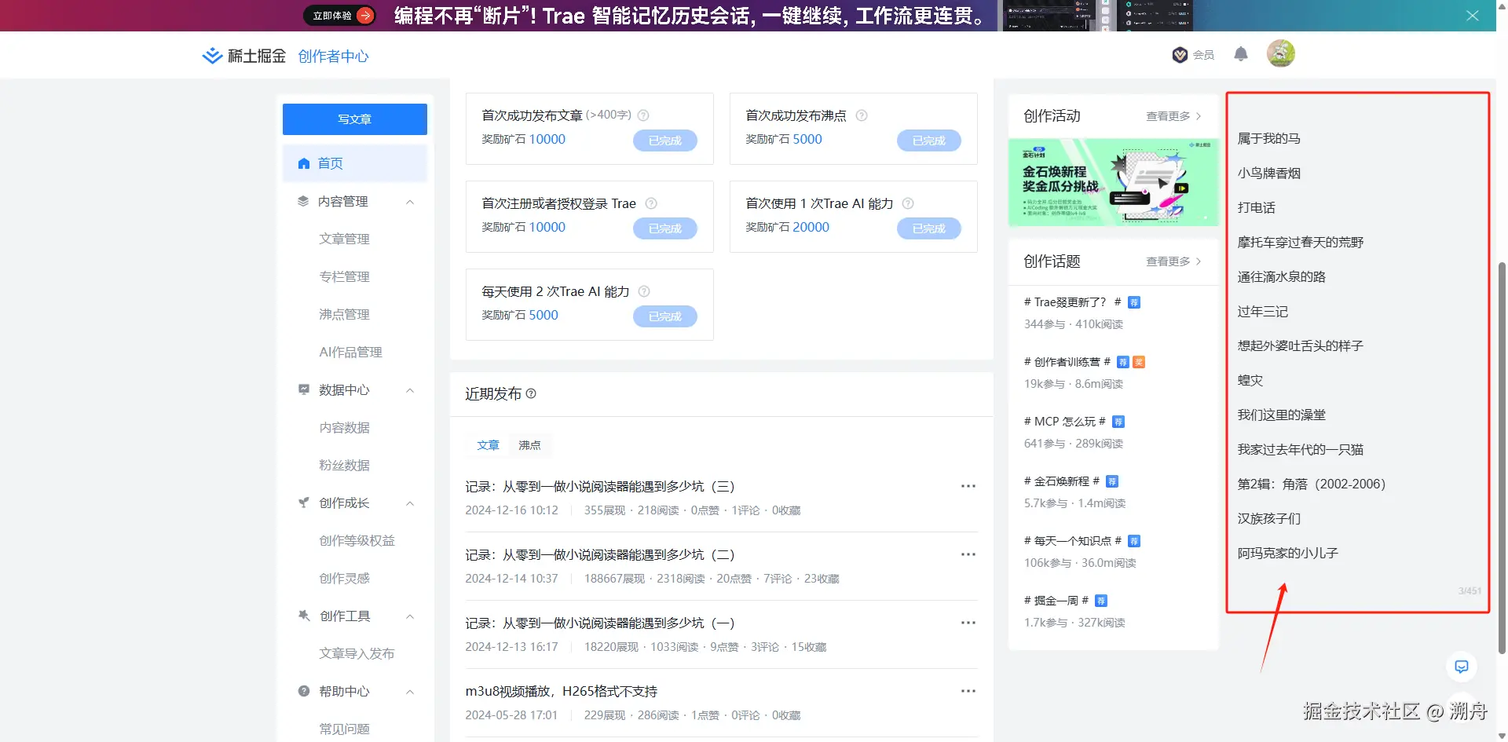1508x742 pixels.
Task: Click help icon beside 首次成功发布文章
Action: tap(643, 115)
